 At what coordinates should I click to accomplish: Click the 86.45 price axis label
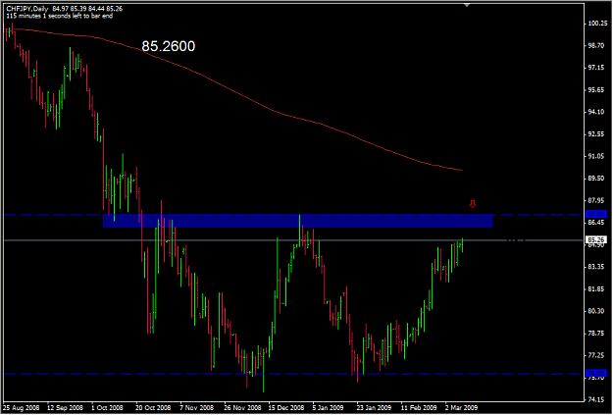pos(596,223)
